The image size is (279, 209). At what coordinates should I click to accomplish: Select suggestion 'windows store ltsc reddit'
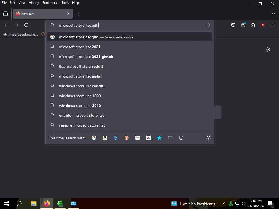(x=129, y=86)
